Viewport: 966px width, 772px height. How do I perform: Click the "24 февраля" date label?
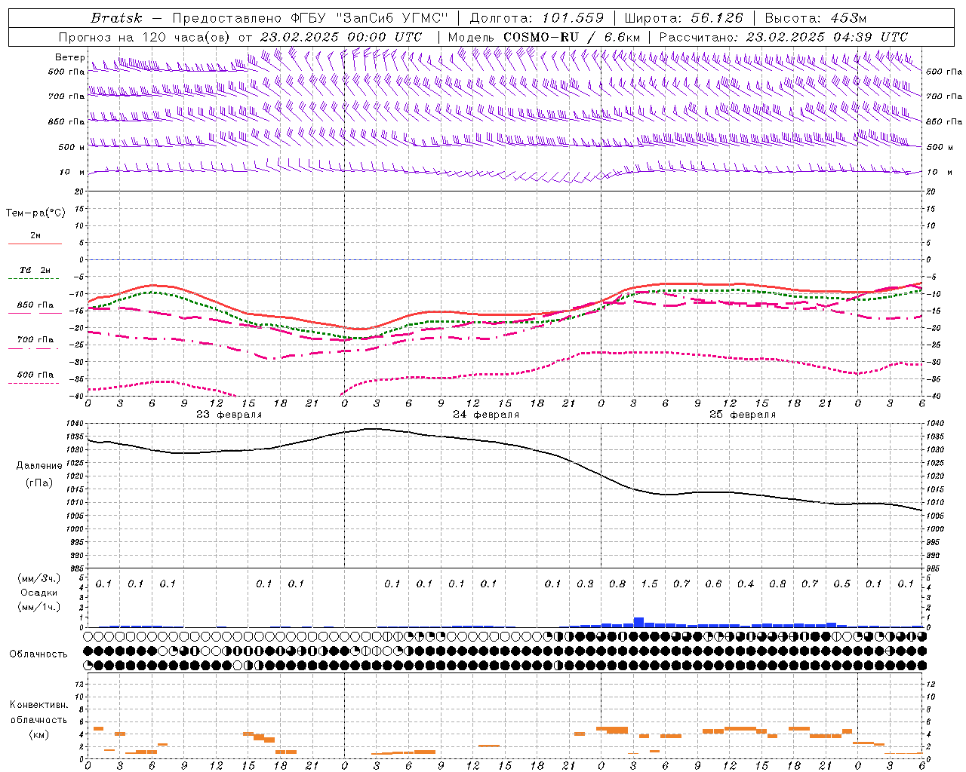click(486, 415)
